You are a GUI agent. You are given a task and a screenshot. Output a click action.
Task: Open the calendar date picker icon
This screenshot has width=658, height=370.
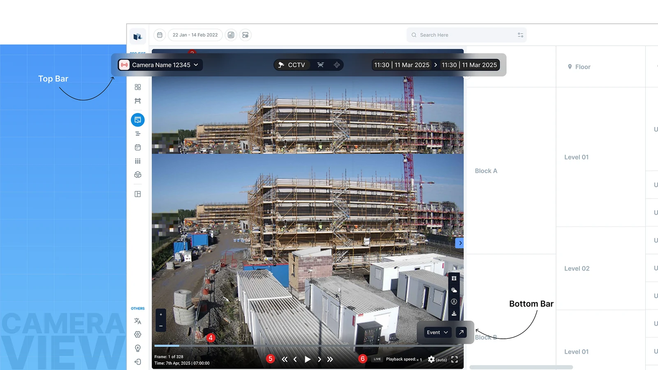click(160, 35)
